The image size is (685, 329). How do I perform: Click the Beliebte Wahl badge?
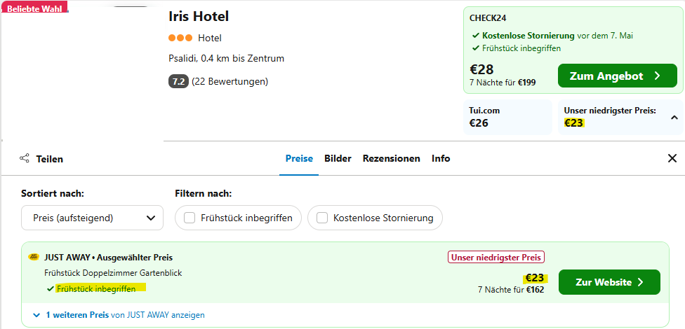(x=34, y=8)
